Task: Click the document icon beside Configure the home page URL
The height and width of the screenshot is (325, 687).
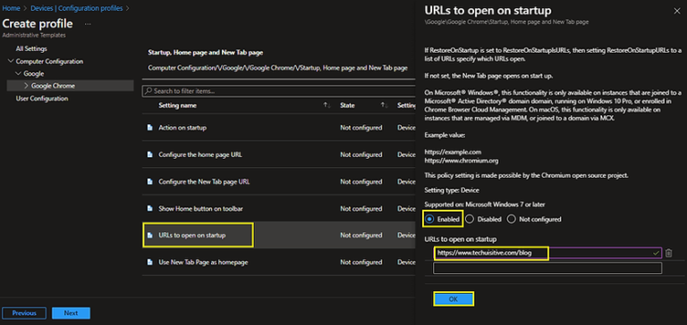Action: (150, 154)
